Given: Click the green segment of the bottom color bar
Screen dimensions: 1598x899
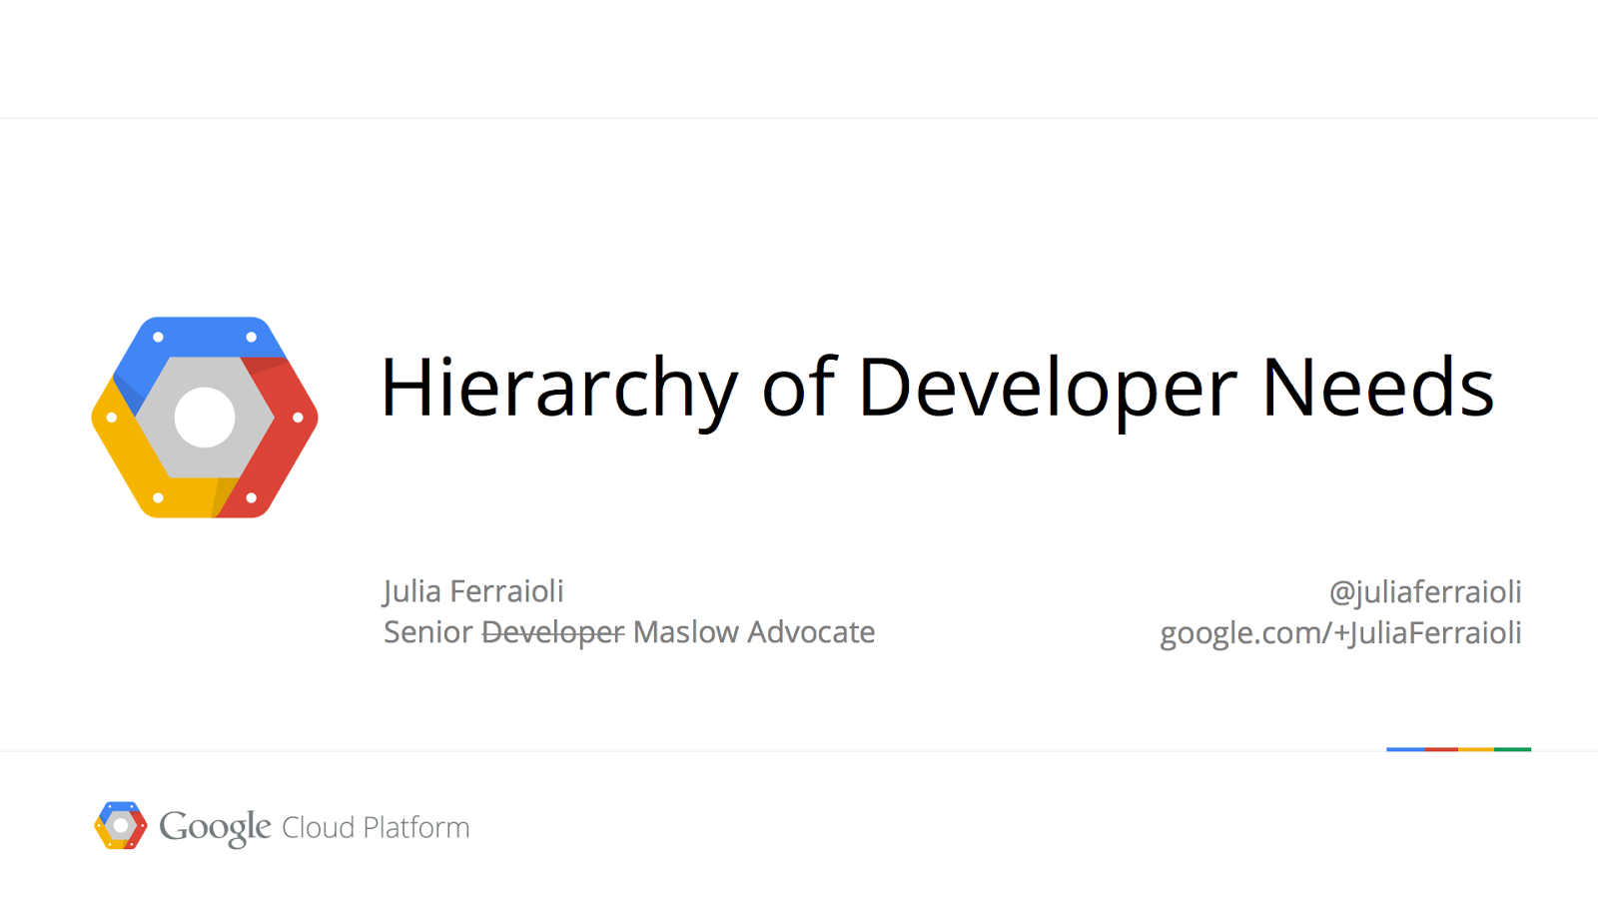Looking at the screenshot, I should [x=1513, y=748].
